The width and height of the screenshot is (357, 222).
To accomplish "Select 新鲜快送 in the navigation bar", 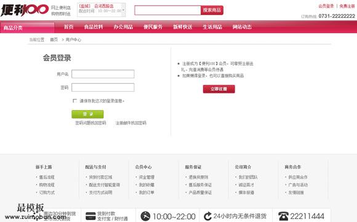I will pyautogui.click(x=183, y=27).
